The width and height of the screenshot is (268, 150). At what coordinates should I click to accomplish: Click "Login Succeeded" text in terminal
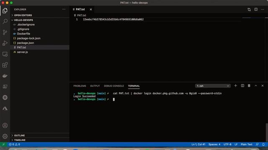(x=85, y=96)
